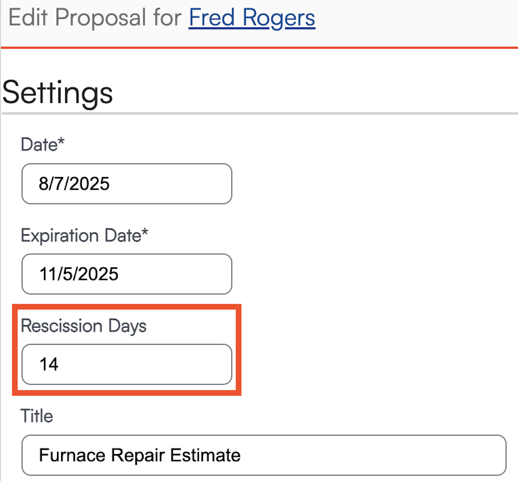Click the Title text field
The image size is (518, 481).
(x=263, y=455)
